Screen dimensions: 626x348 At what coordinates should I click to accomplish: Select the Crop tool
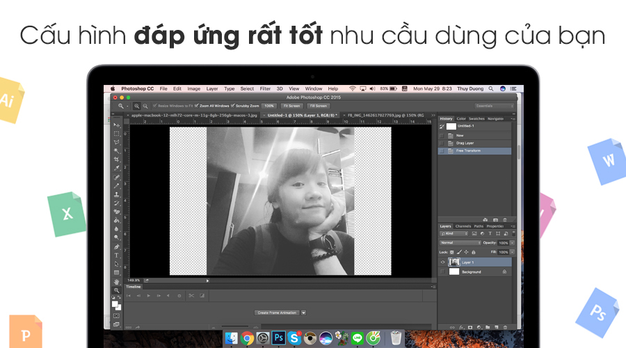pos(116,159)
